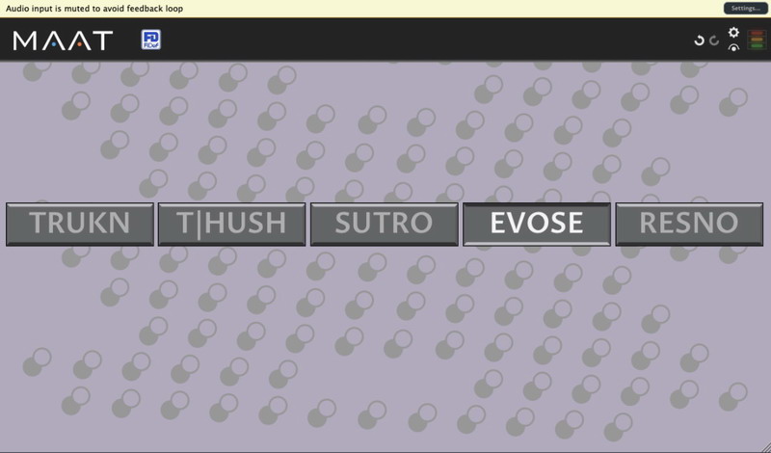Click the green indicator light in the header
The image size is (771, 453).
pyautogui.click(x=755, y=46)
